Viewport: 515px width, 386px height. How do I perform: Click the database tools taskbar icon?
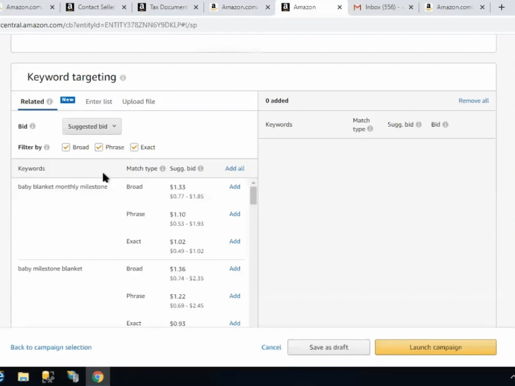coord(48,377)
